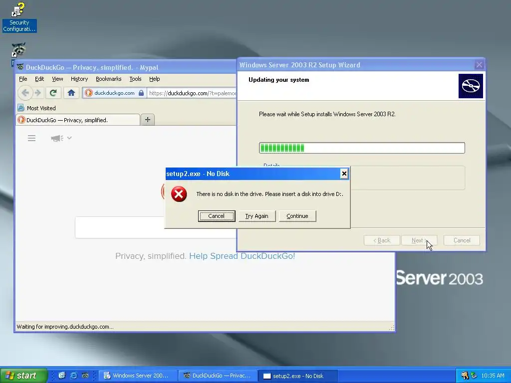
Task: Click the DuckDuckGo site identity icon
Action: (x=89, y=93)
